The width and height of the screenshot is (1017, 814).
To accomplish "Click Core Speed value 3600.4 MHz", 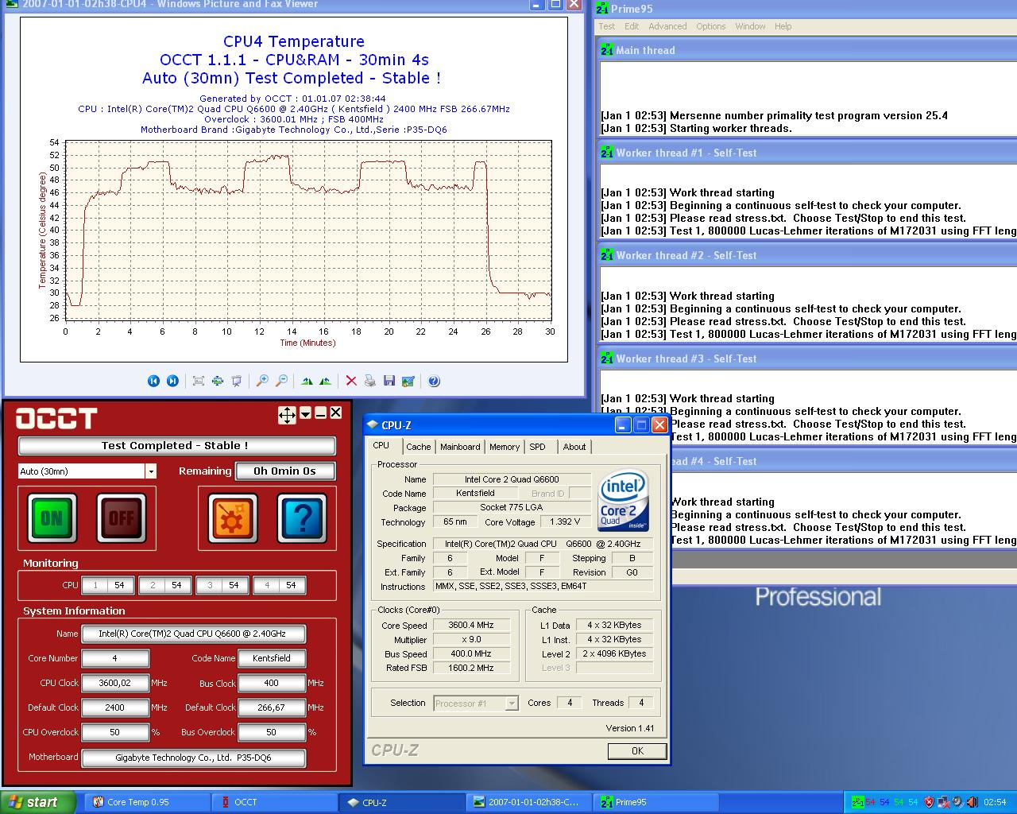I will tap(472, 626).
